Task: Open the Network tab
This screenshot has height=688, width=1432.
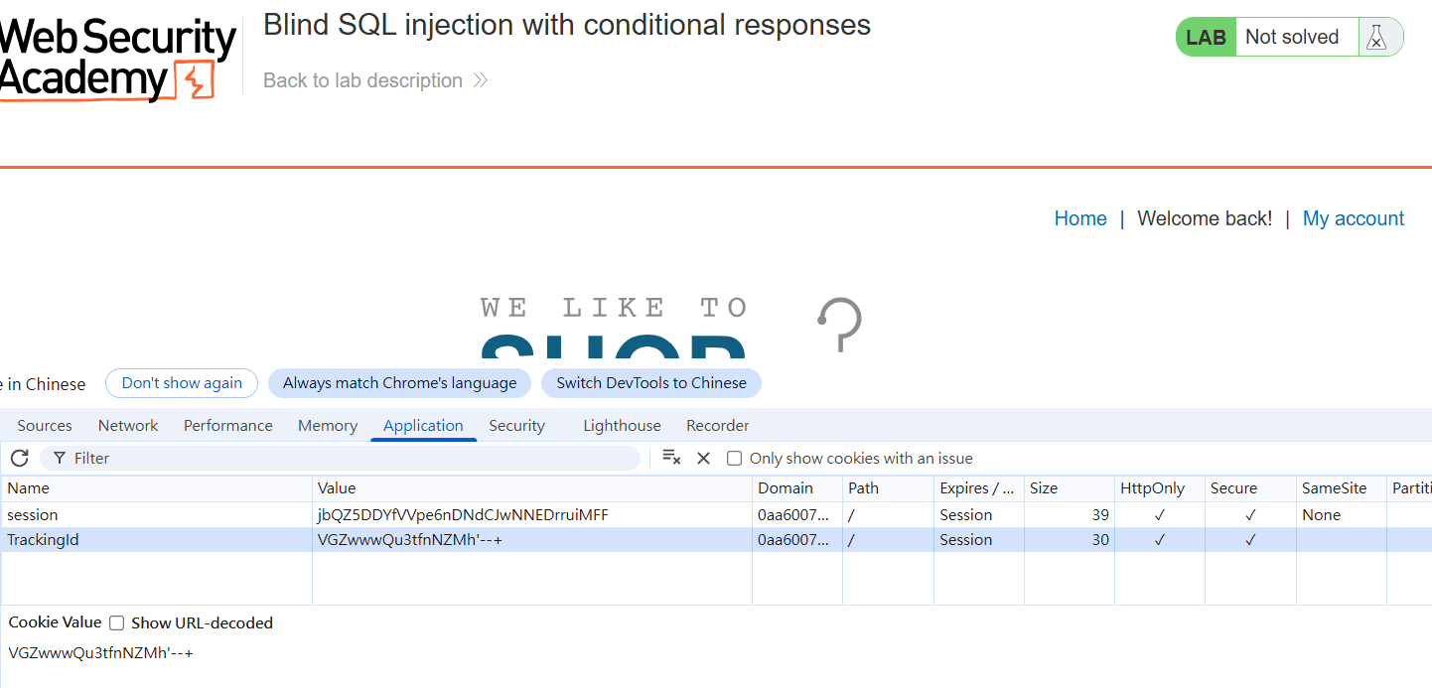Action: [x=128, y=425]
